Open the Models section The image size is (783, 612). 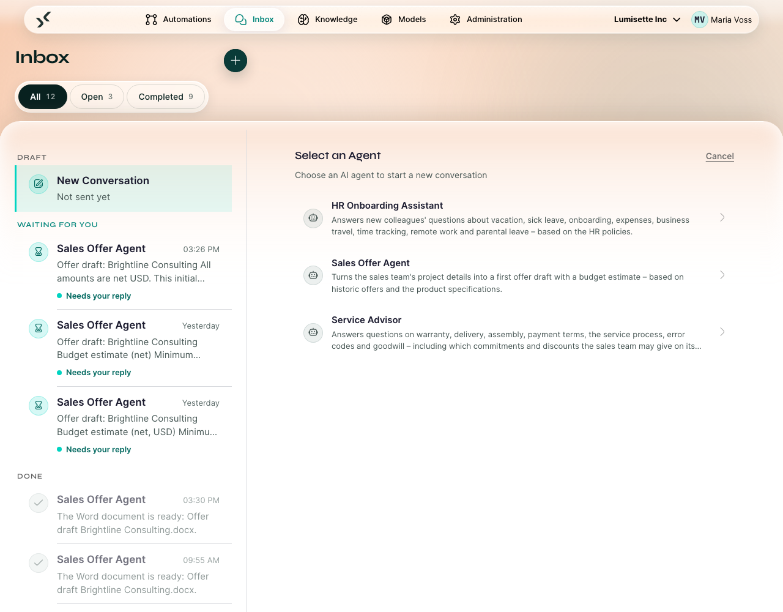pos(404,20)
